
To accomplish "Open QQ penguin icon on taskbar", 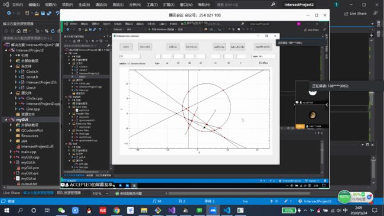I will [x=89, y=210].
